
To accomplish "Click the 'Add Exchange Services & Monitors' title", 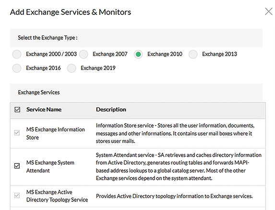I will pos(71,12).
